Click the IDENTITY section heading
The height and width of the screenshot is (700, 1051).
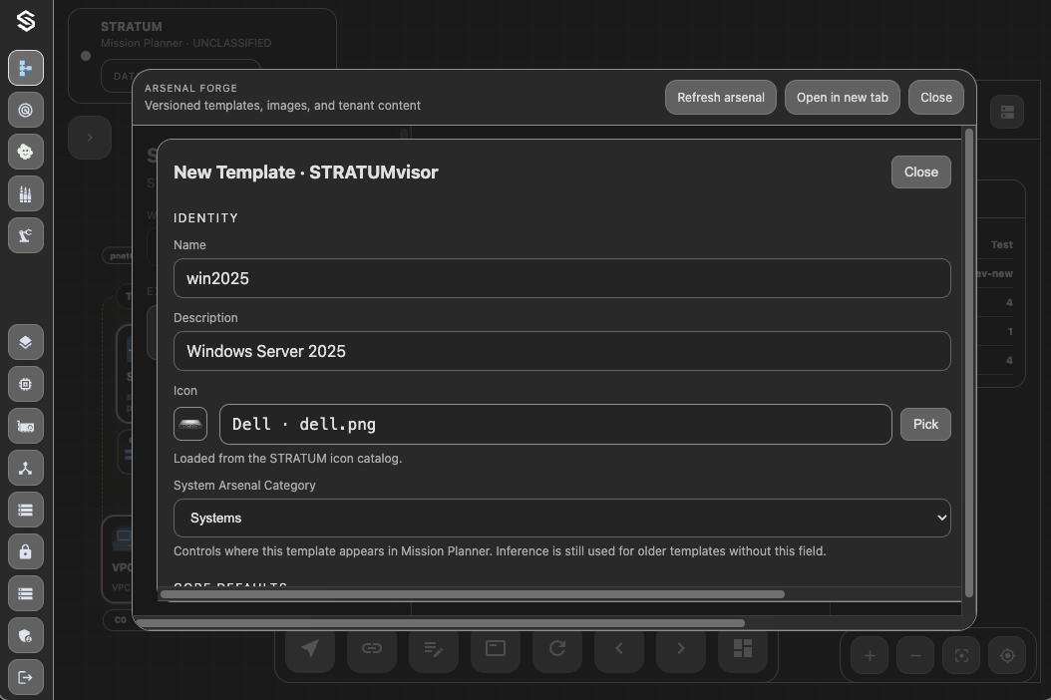point(205,218)
